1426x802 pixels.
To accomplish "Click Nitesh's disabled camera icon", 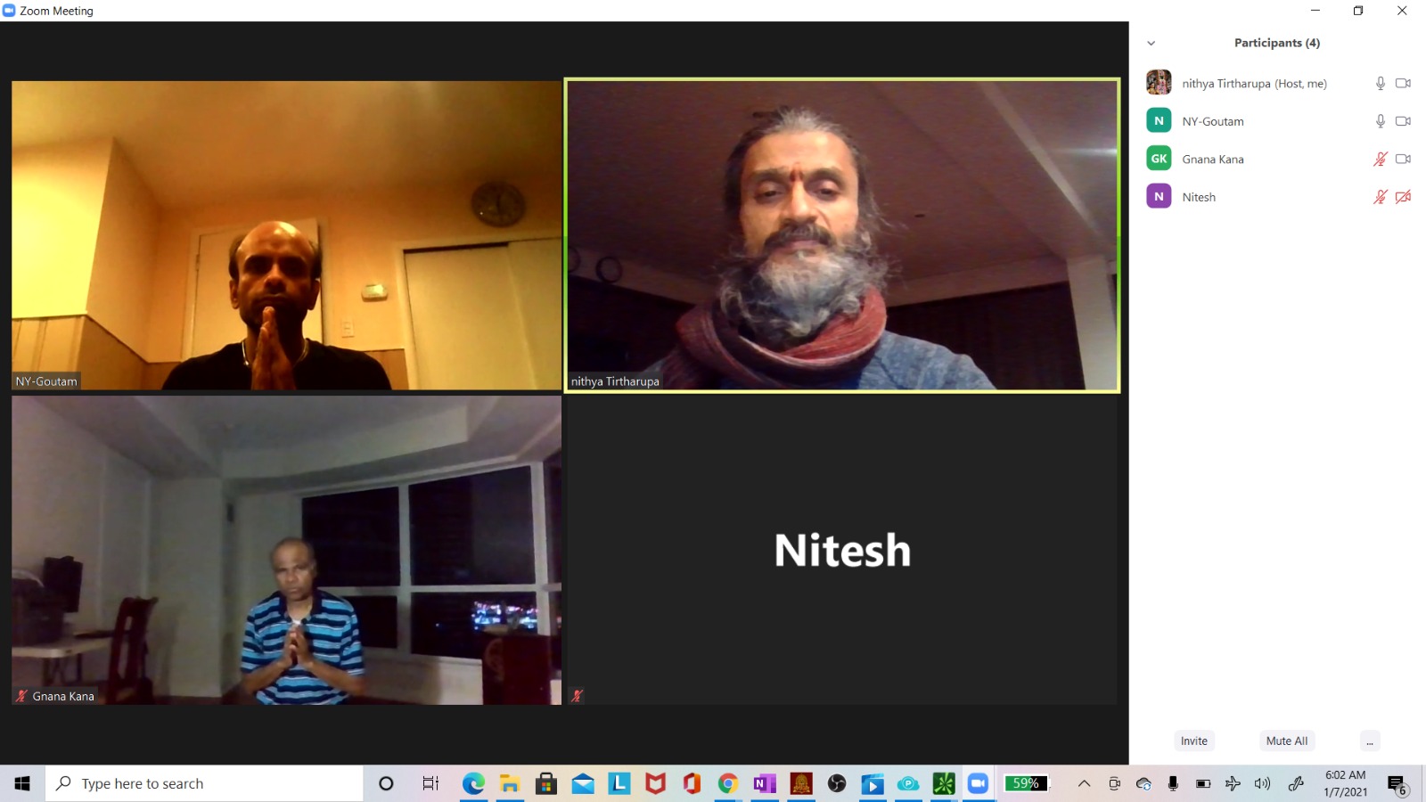I will tap(1403, 197).
